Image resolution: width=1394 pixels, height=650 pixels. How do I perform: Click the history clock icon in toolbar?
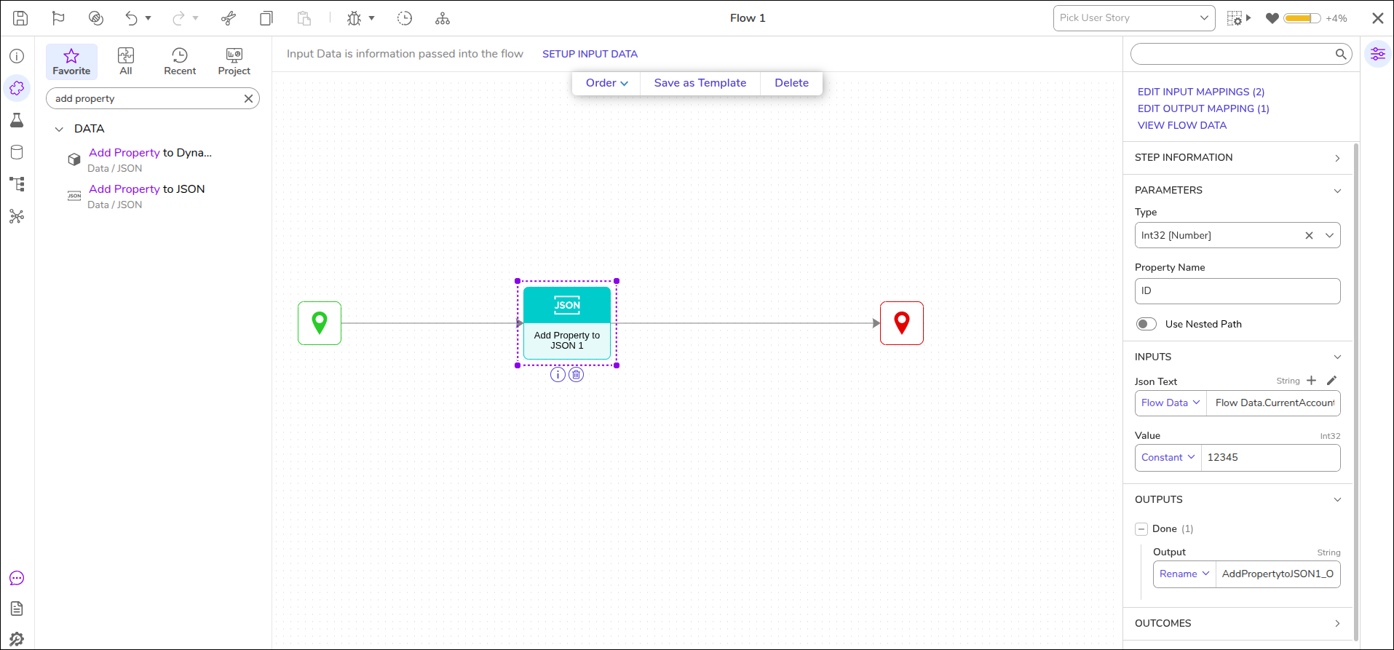pyautogui.click(x=405, y=18)
